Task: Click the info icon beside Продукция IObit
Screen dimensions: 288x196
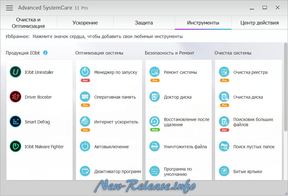Action: click(45, 53)
